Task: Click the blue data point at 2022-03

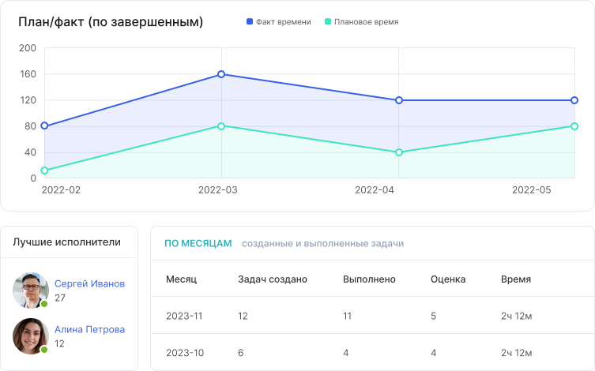Action: coord(221,74)
